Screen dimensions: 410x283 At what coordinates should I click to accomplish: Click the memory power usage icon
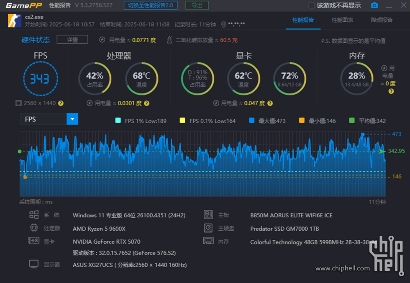[384, 68]
